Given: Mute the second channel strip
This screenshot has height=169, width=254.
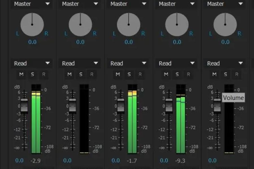Looking at the screenshot, I should [x=69, y=74].
